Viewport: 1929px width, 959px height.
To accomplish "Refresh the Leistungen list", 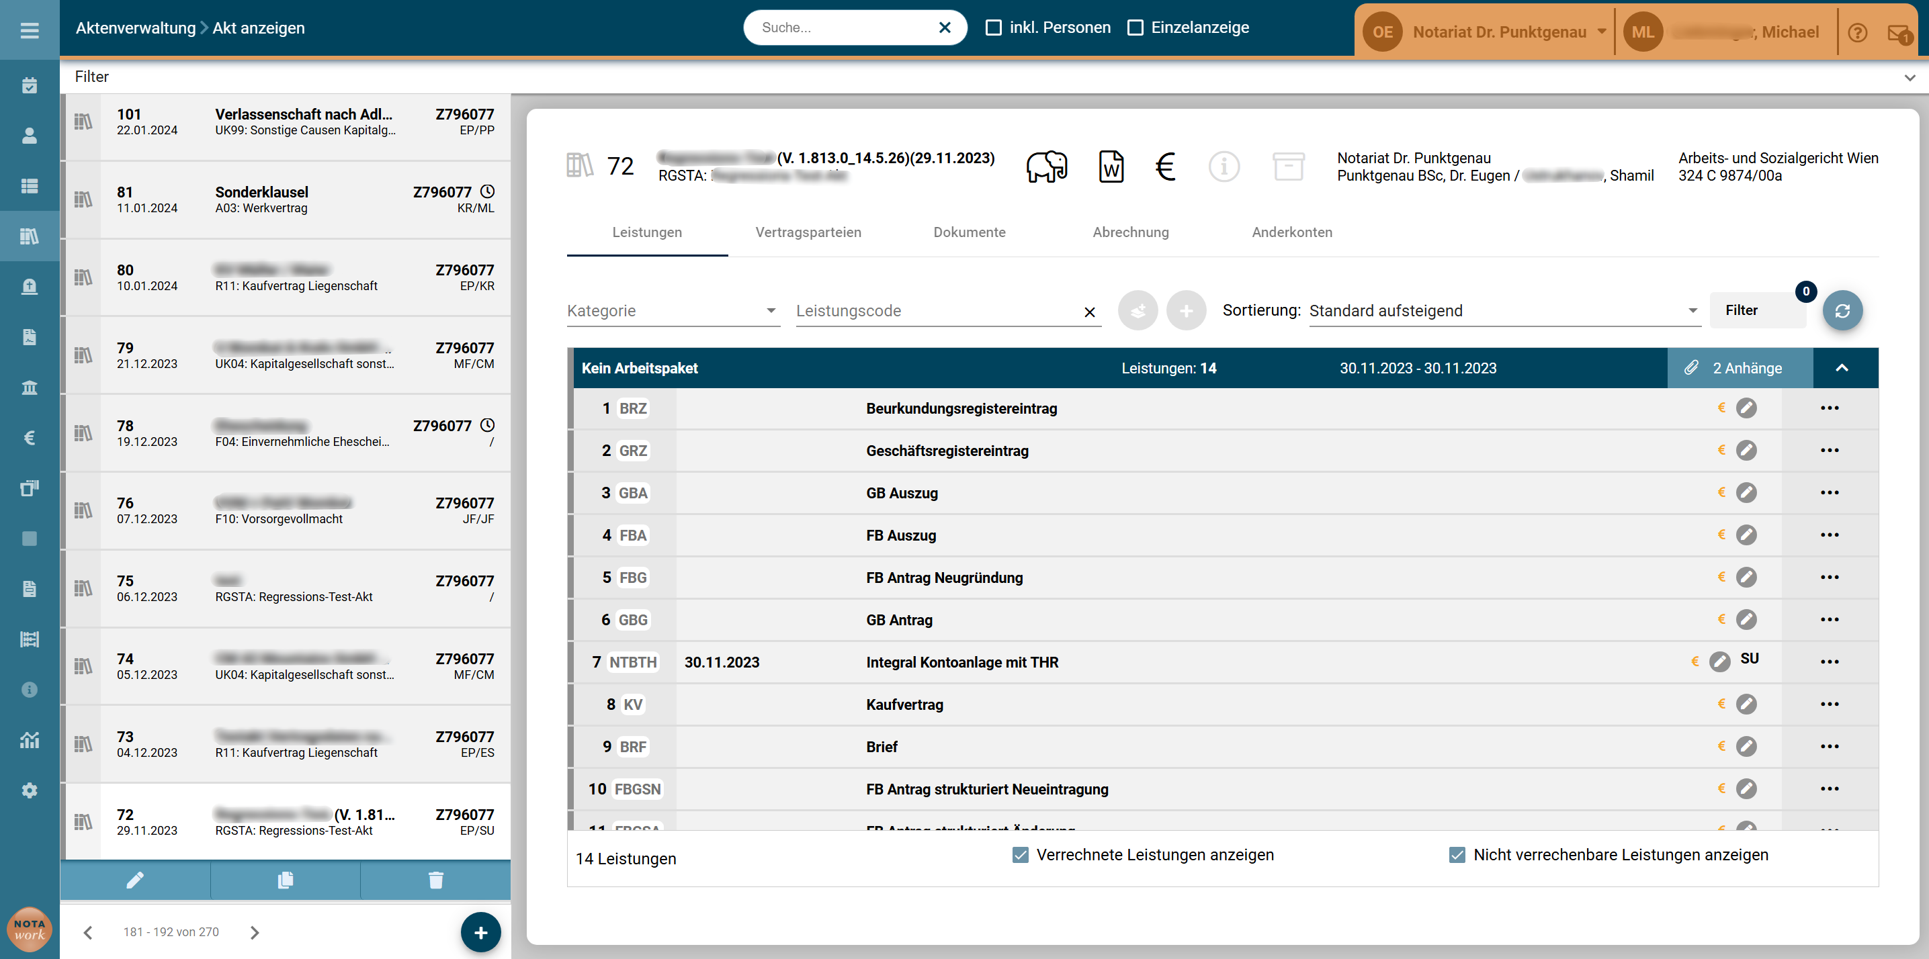I will click(1842, 310).
